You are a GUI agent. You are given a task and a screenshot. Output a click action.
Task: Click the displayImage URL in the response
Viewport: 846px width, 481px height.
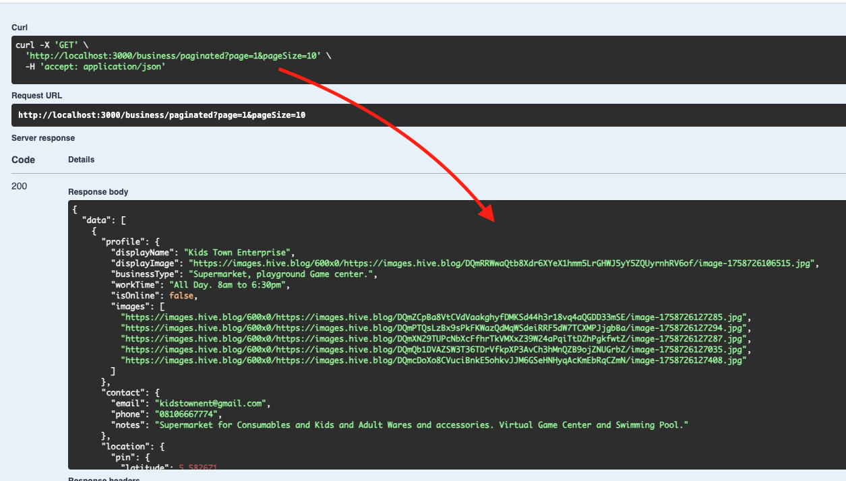(503, 263)
